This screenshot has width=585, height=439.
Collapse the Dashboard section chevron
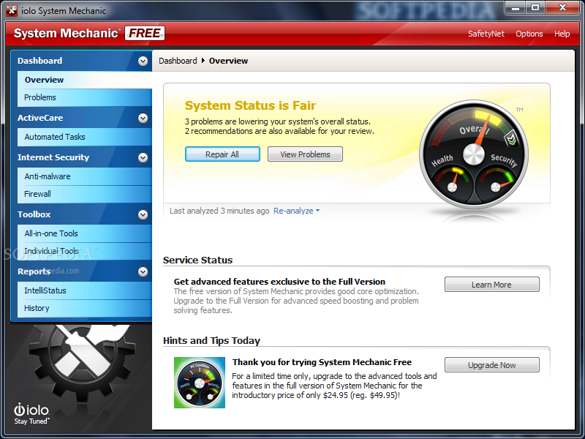pos(143,61)
